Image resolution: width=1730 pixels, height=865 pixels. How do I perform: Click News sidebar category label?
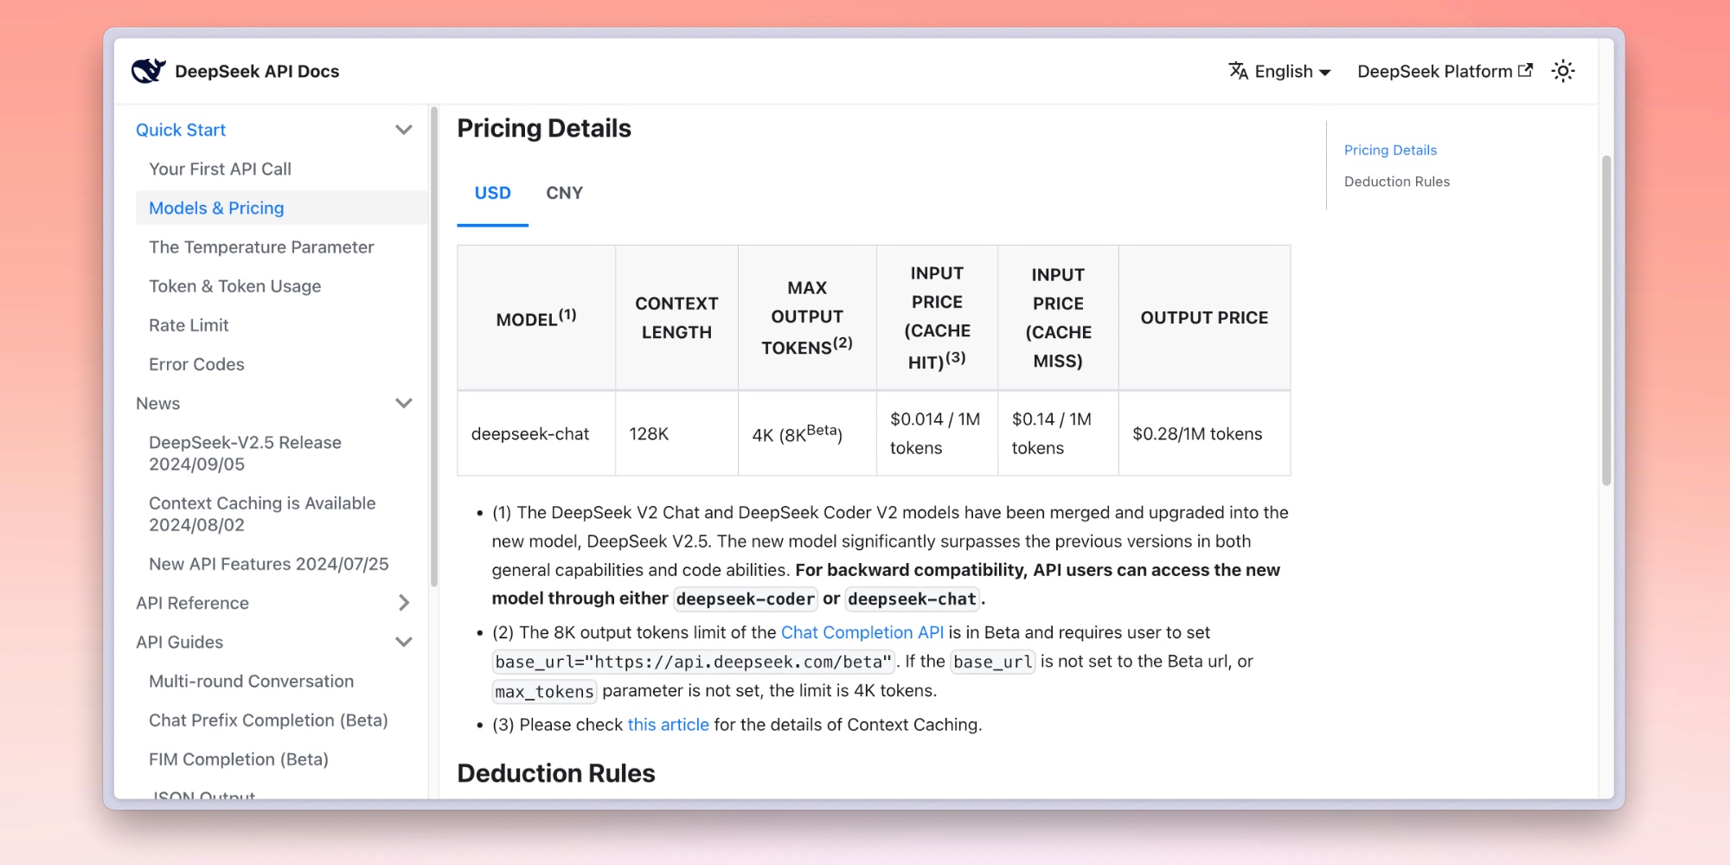click(157, 403)
